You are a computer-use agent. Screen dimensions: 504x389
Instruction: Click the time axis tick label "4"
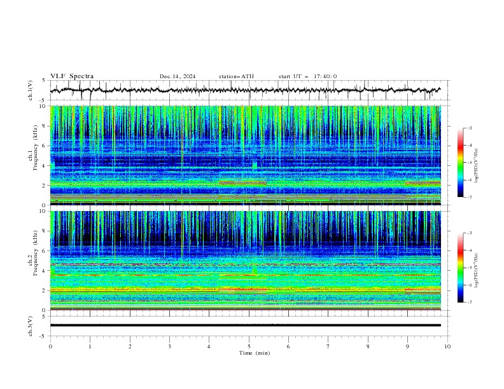209,346
